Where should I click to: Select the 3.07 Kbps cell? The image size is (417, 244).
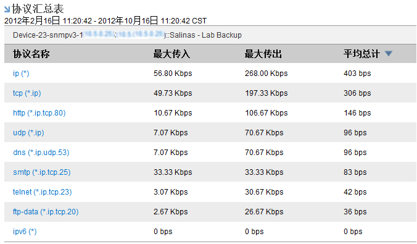click(171, 191)
